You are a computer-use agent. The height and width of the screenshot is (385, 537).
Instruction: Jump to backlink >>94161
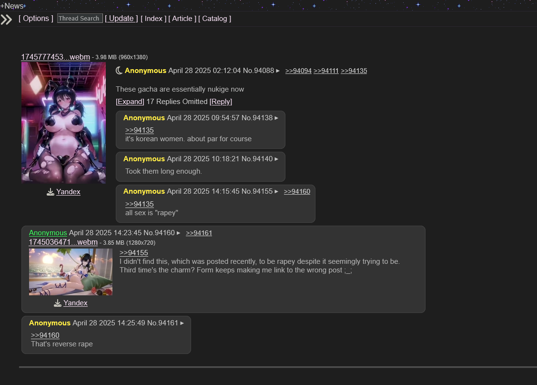[199, 233]
